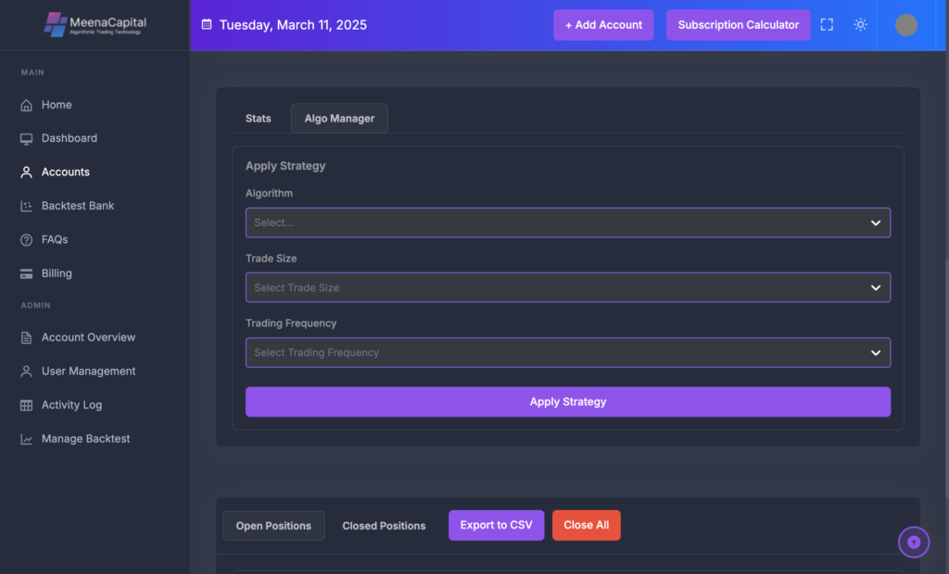Expand the Algorithm dropdown
Image resolution: width=949 pixels, height=574 pixels.
tap(567, 223)
